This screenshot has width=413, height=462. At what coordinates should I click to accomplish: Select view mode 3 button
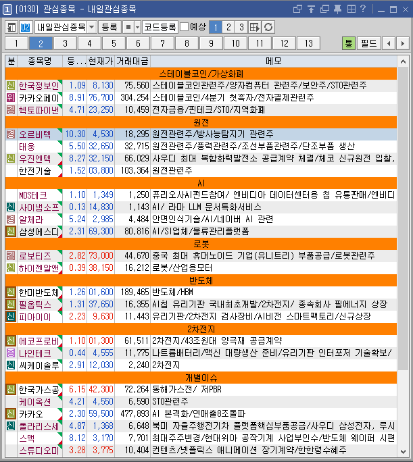[241, 28]
